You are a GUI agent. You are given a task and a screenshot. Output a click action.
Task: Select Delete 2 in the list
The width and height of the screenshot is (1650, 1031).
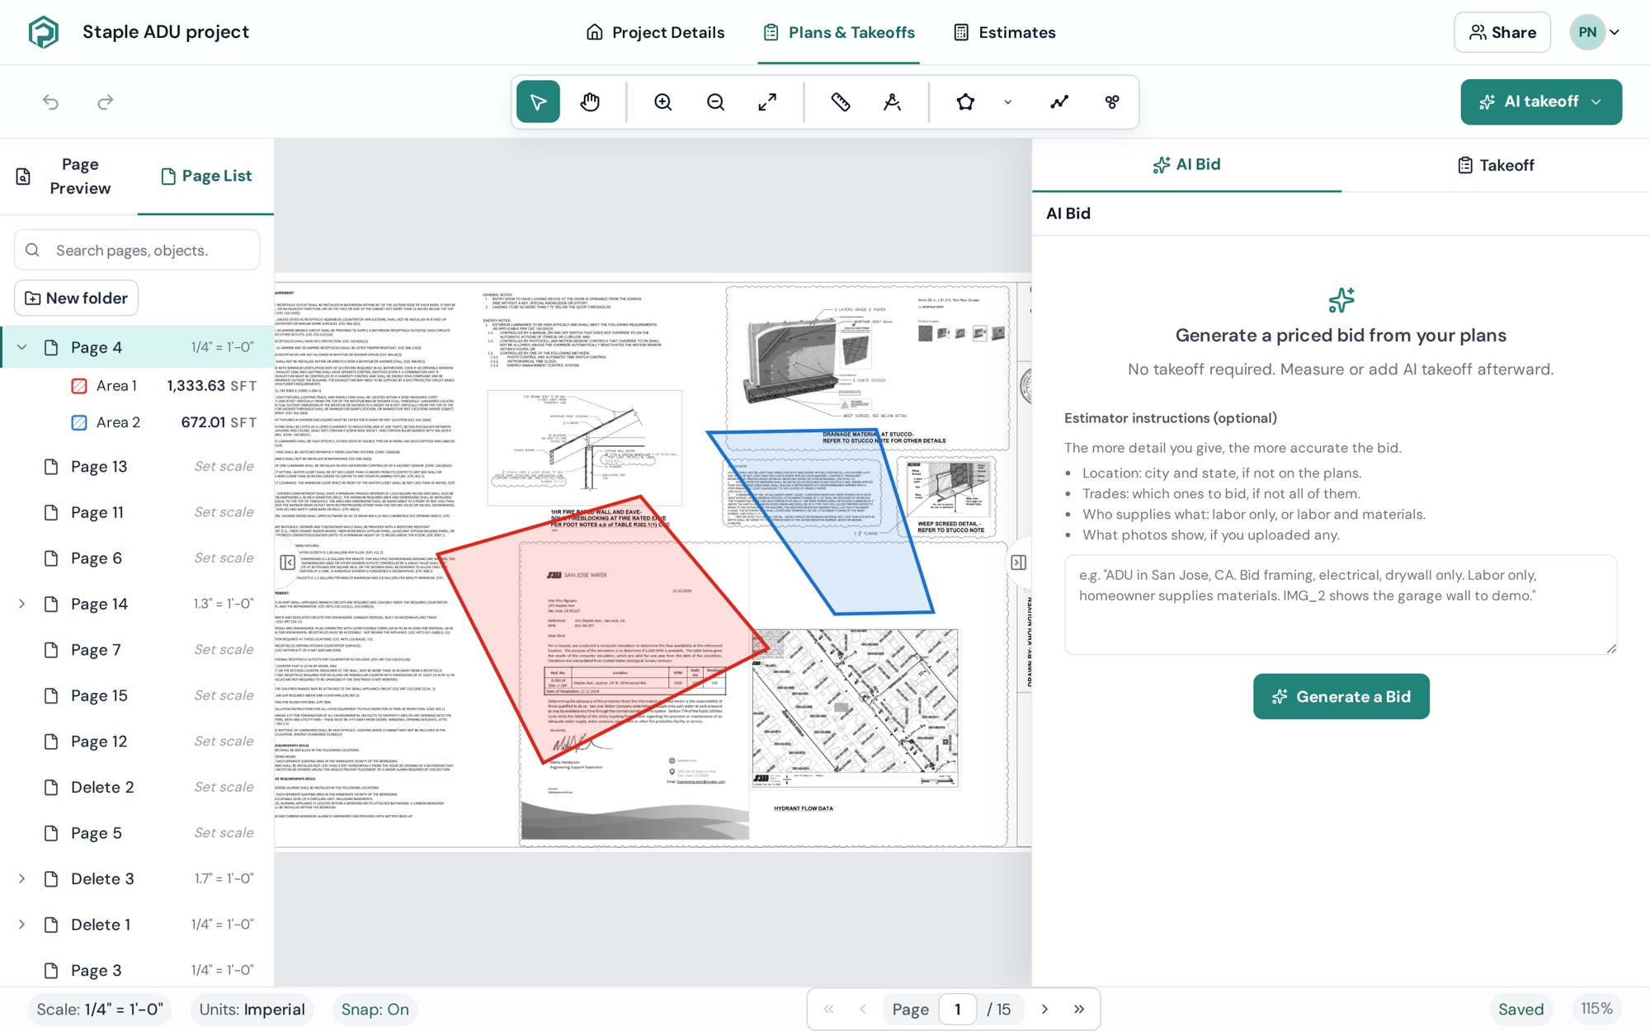[x=137, y=787]
